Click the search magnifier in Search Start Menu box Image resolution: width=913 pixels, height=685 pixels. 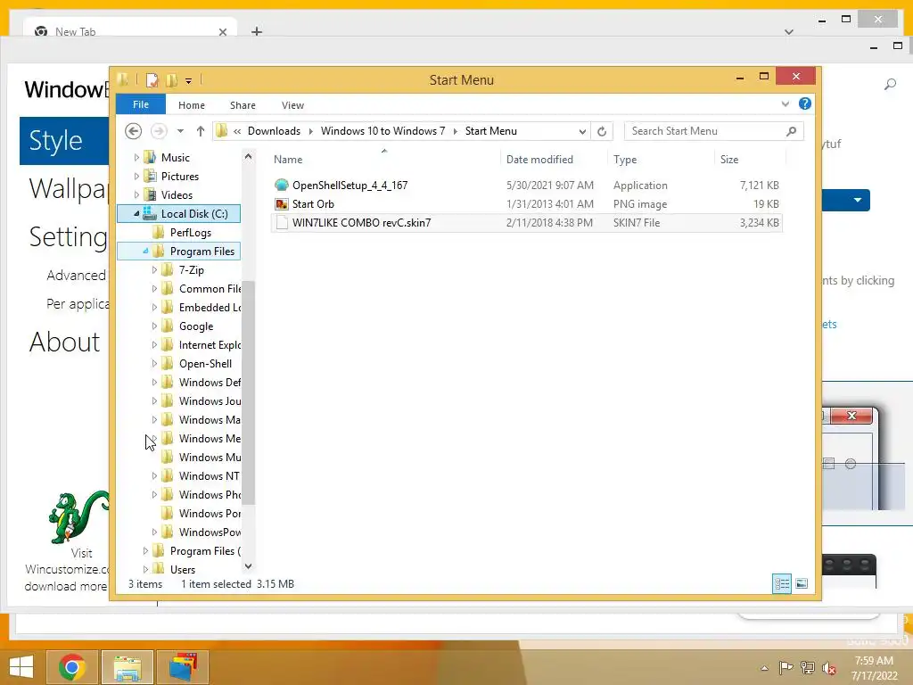[792, 131]
